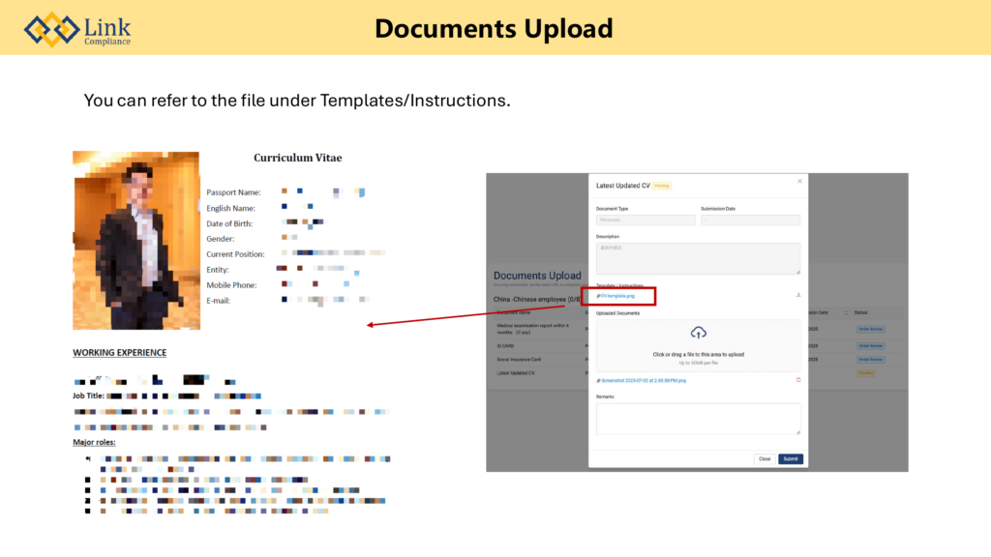Click into the Description text area

click(698, 258)
